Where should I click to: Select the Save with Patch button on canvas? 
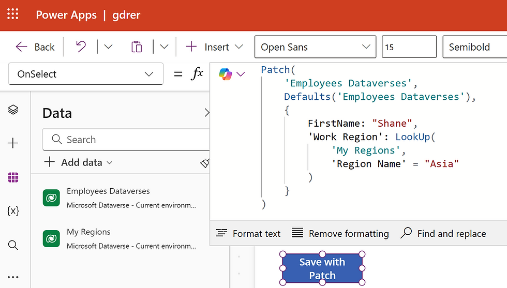322,268
